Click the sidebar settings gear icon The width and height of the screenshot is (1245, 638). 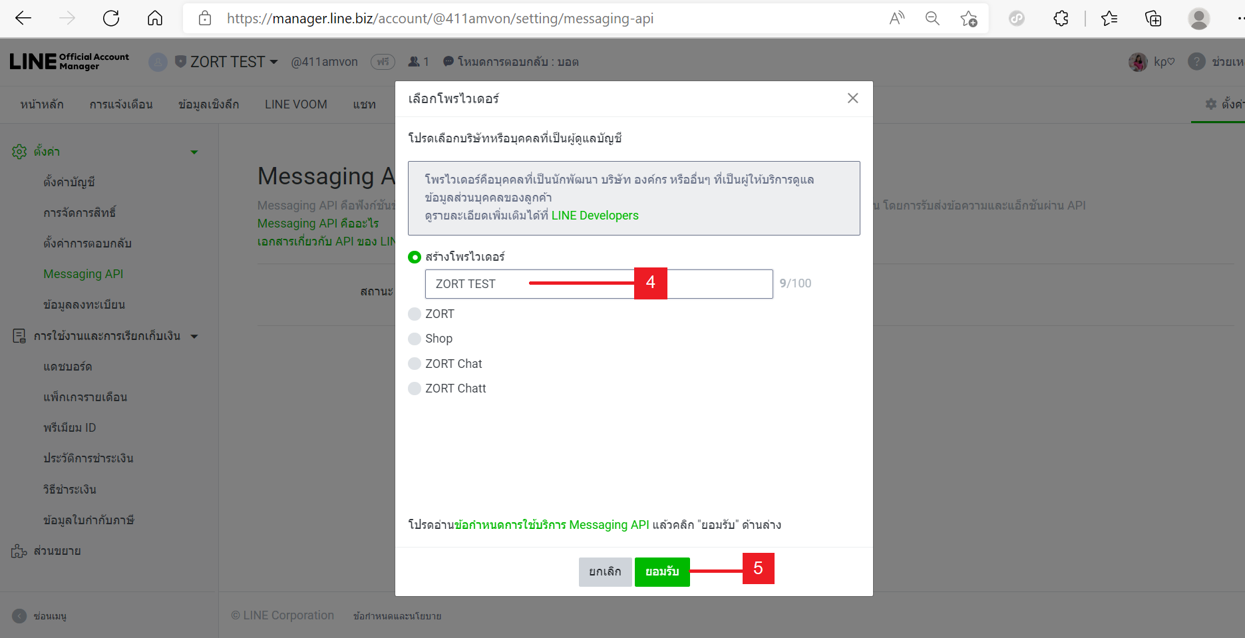click(19, 152)
